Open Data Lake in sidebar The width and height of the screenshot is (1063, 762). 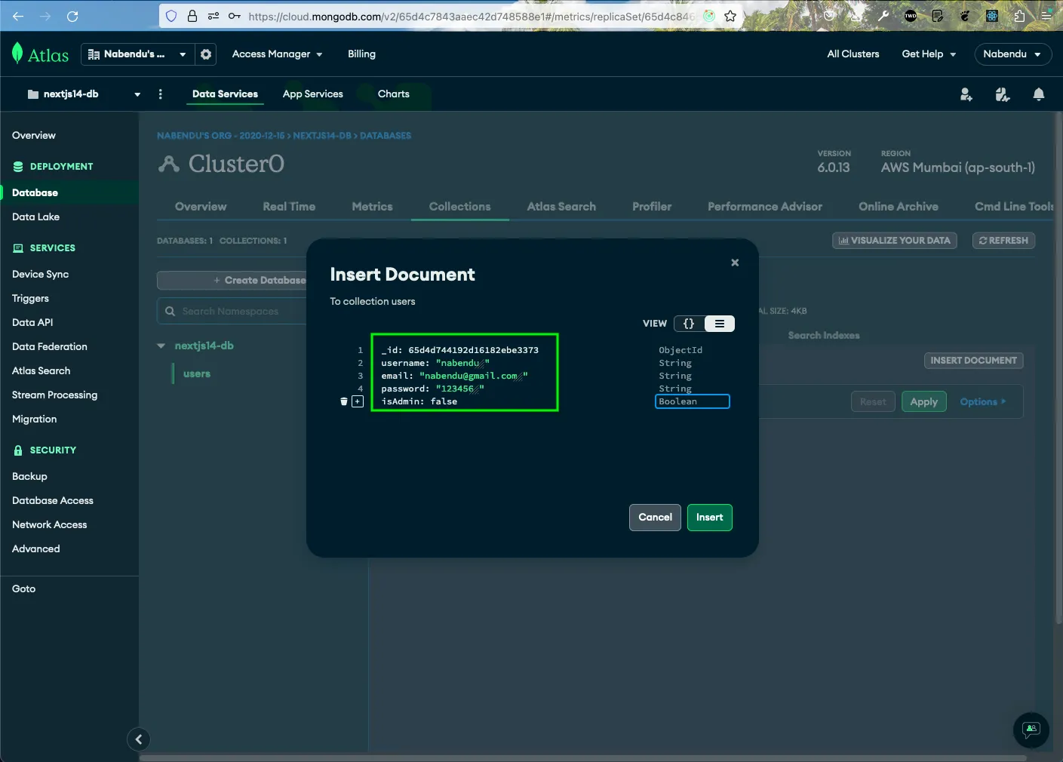coord(36,217)
